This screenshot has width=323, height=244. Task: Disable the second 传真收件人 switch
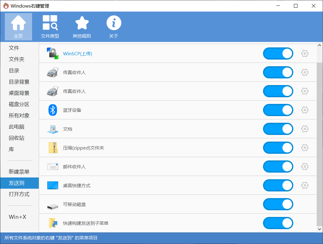tap(278, 91)
